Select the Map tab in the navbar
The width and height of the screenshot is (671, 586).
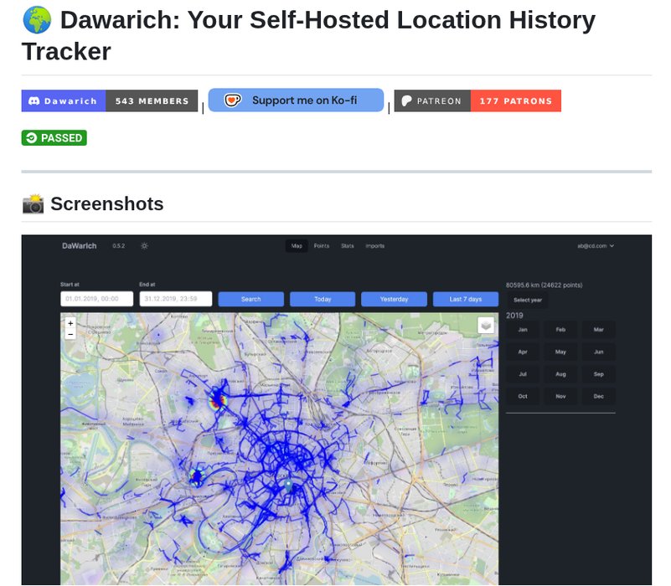297,246
